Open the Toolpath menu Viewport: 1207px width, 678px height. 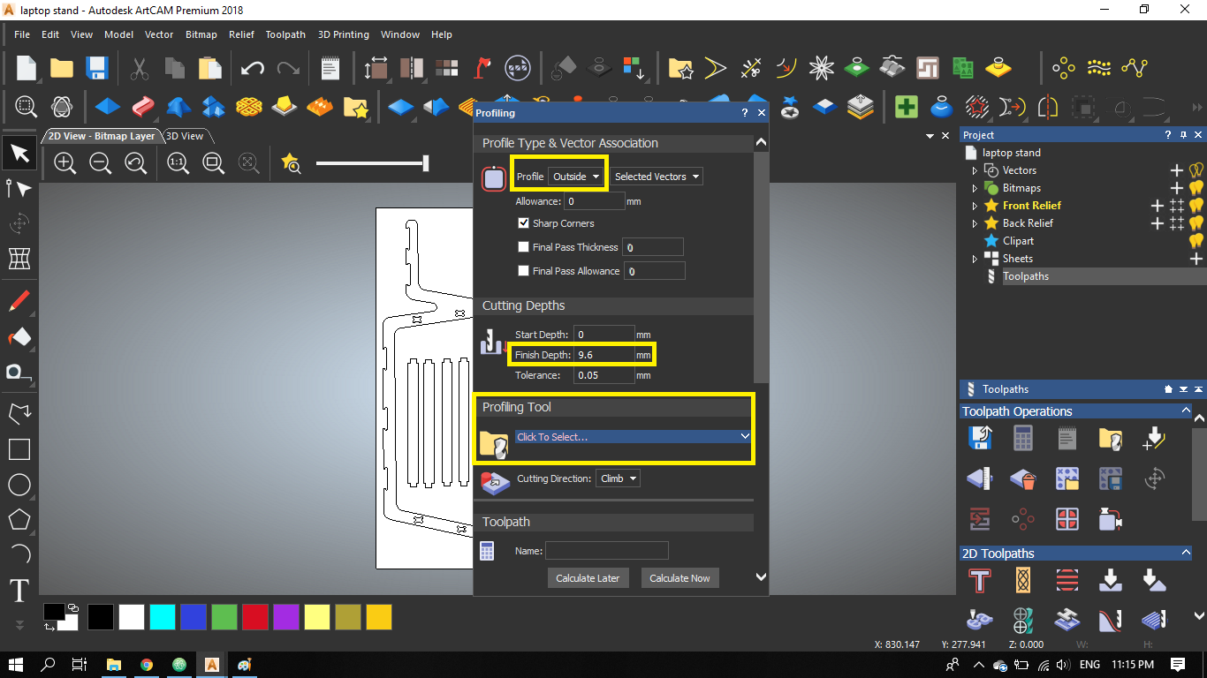(285, 34)
